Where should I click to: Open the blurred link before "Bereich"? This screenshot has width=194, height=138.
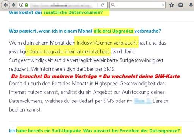coord(142,101)
